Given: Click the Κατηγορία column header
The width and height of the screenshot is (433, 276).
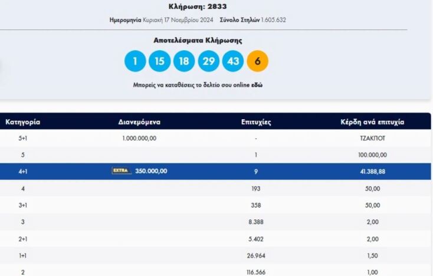Looking at the screenshot, I should point(22,122).
